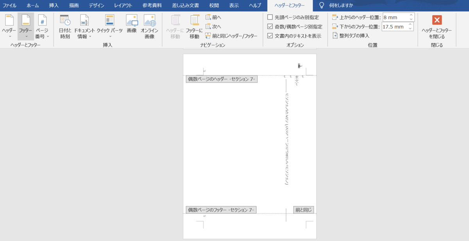Switch to the 差し込み文書 tab
The width and height of the screenshot is (469, 241).
[x=186, y=5]
